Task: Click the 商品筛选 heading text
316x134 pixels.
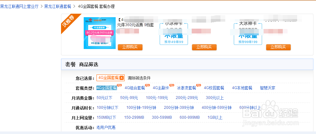Action: (x=89, y=65)
